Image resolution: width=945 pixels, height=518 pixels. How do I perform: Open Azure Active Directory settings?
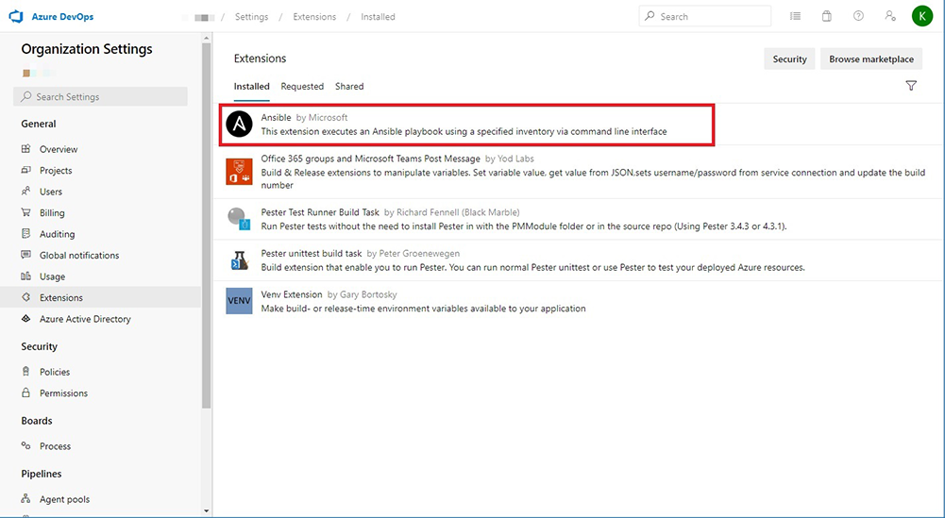(x=85, y=319)
